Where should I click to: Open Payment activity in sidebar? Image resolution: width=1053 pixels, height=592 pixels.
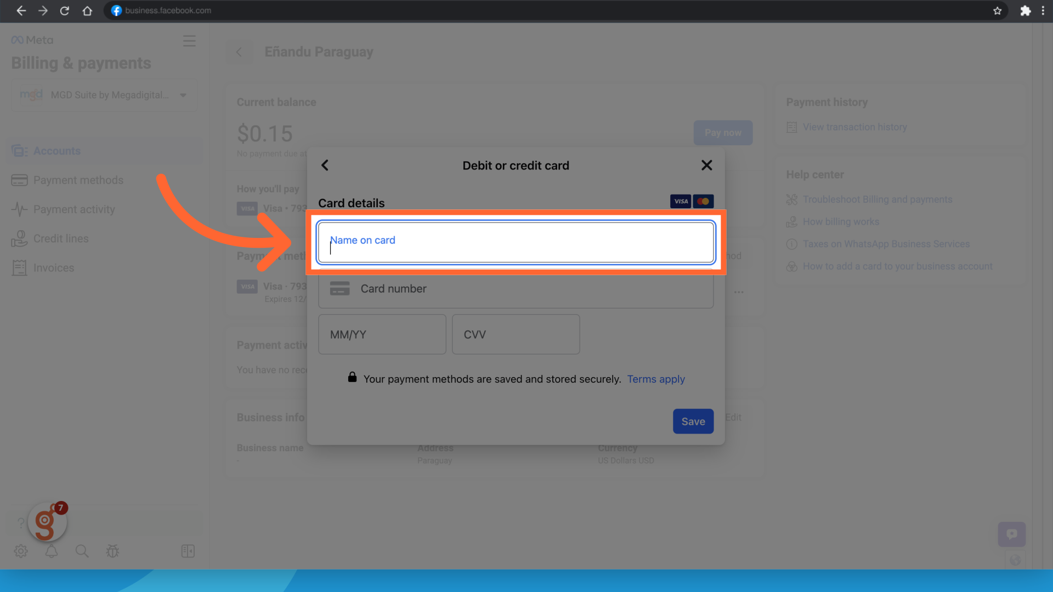point(74,209)
